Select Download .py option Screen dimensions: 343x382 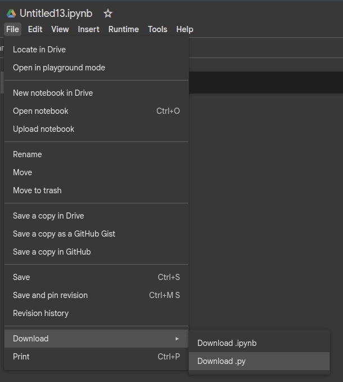(x=222, y=361)
